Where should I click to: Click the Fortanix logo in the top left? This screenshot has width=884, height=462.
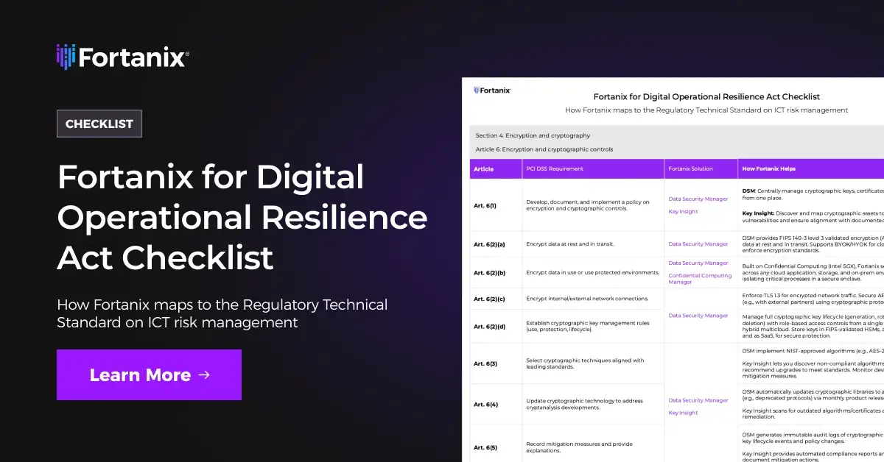click(122, 55)
